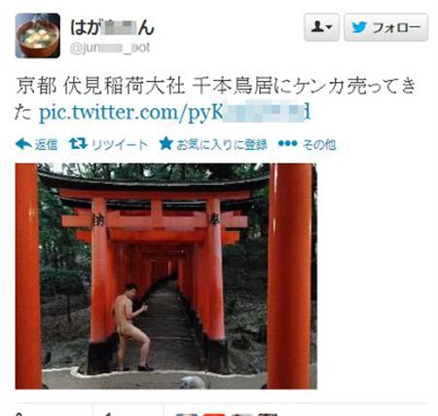Open the miso soup profile avatar
The image size is (438, 416).
pyautogui.click(x=38, y=36)
